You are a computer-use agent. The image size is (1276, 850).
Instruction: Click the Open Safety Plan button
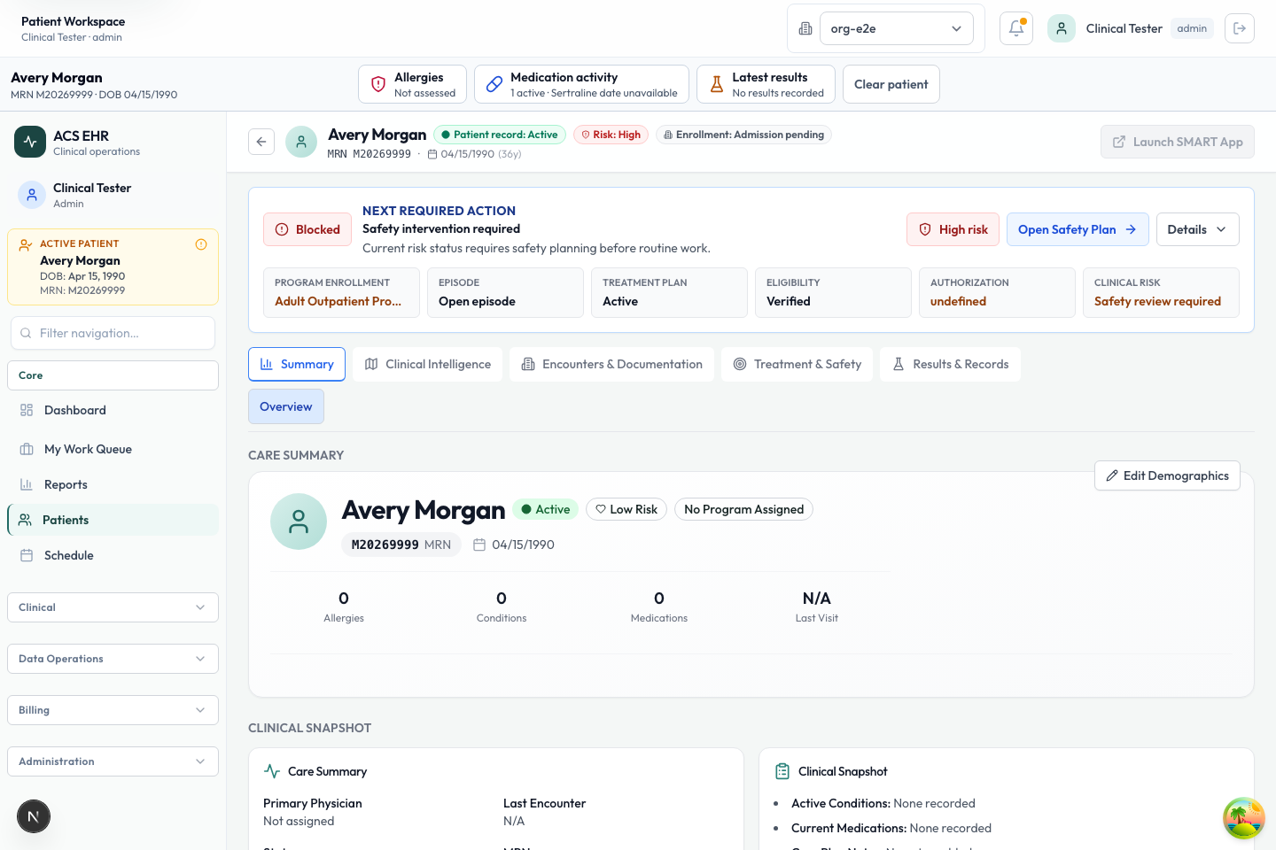click(1078, 229)
